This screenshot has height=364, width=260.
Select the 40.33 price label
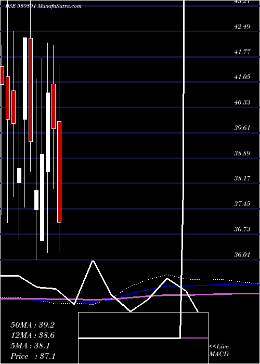point(242,102)
